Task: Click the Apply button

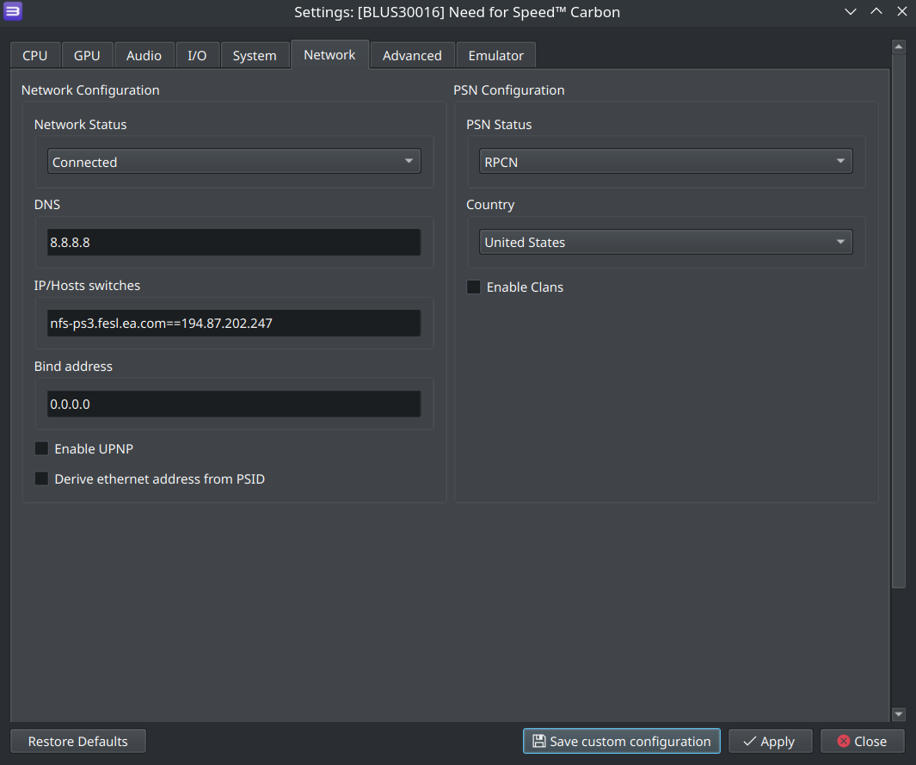Action: point(770,741)
